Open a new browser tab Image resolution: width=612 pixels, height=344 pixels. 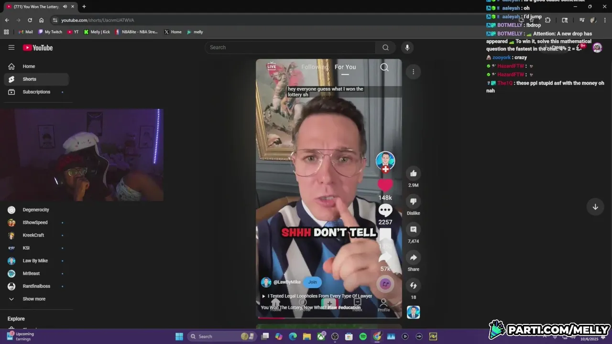click(x=84, y=6)
